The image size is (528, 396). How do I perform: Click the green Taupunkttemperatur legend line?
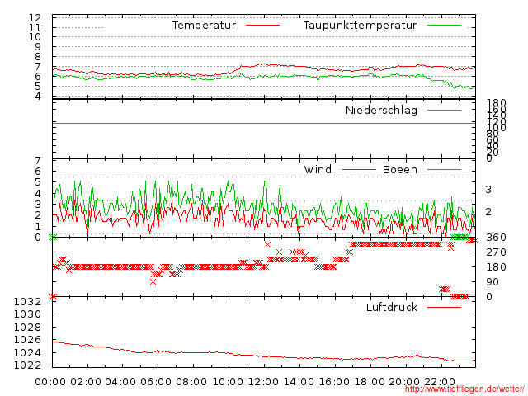(x=444, y=26)
